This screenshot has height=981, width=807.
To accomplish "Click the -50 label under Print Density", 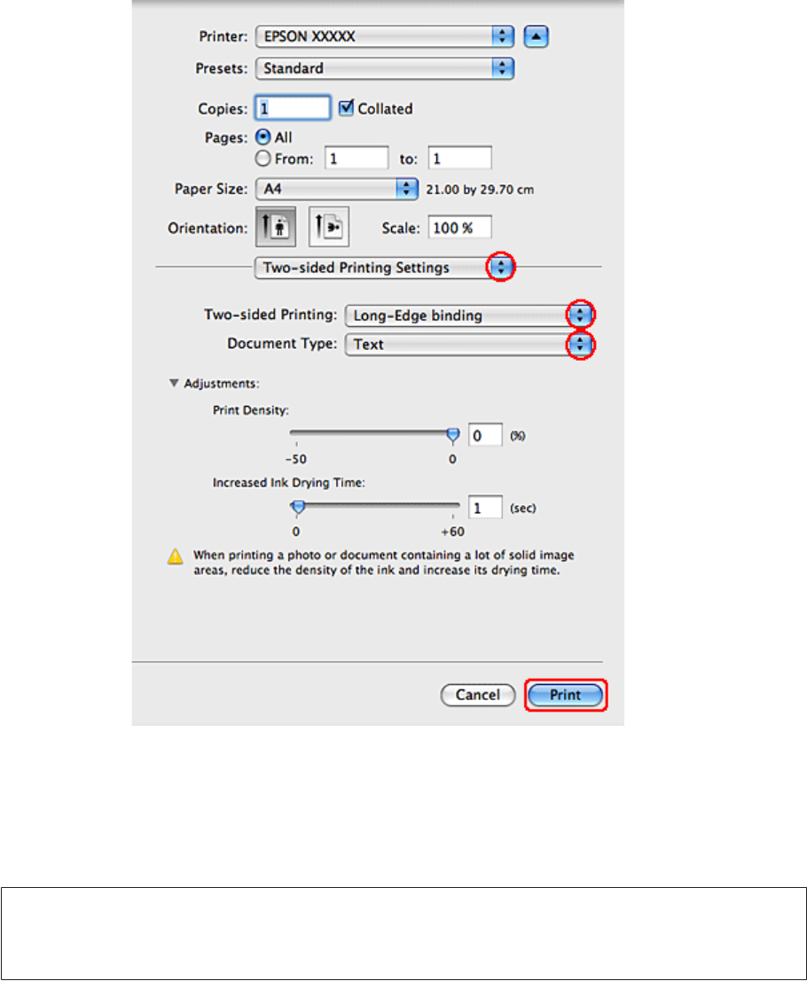I will coord(296,459).
